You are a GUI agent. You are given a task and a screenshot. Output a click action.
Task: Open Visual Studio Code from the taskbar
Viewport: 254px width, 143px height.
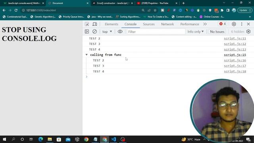click(114, 139)
